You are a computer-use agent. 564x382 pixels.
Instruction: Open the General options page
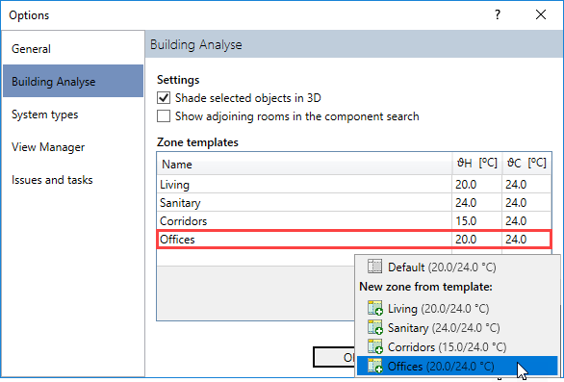pyautogui.click(x=73, y=48)
